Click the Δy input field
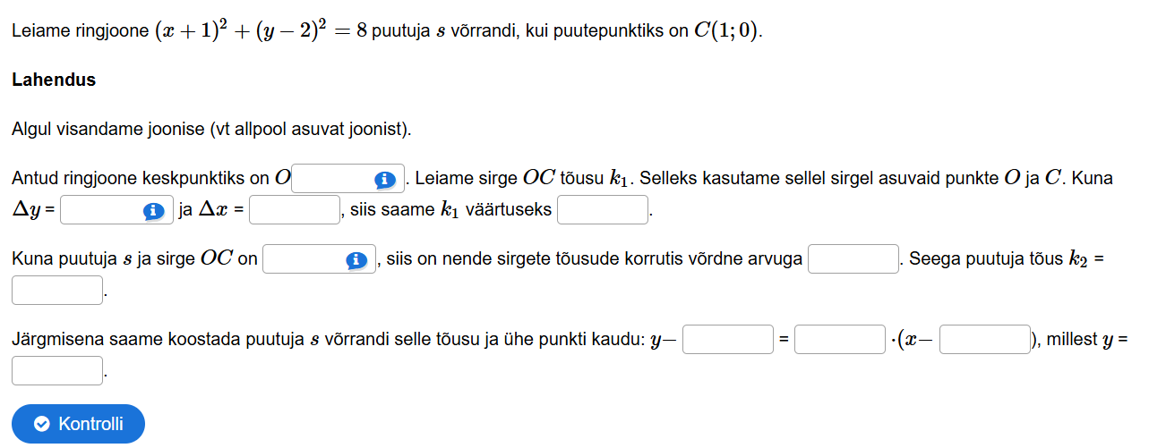This screenshot has height=448, width=1149. pos(101,211)
